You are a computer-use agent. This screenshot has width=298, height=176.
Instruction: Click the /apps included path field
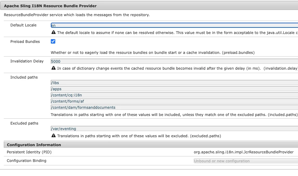tap(174, 89)
